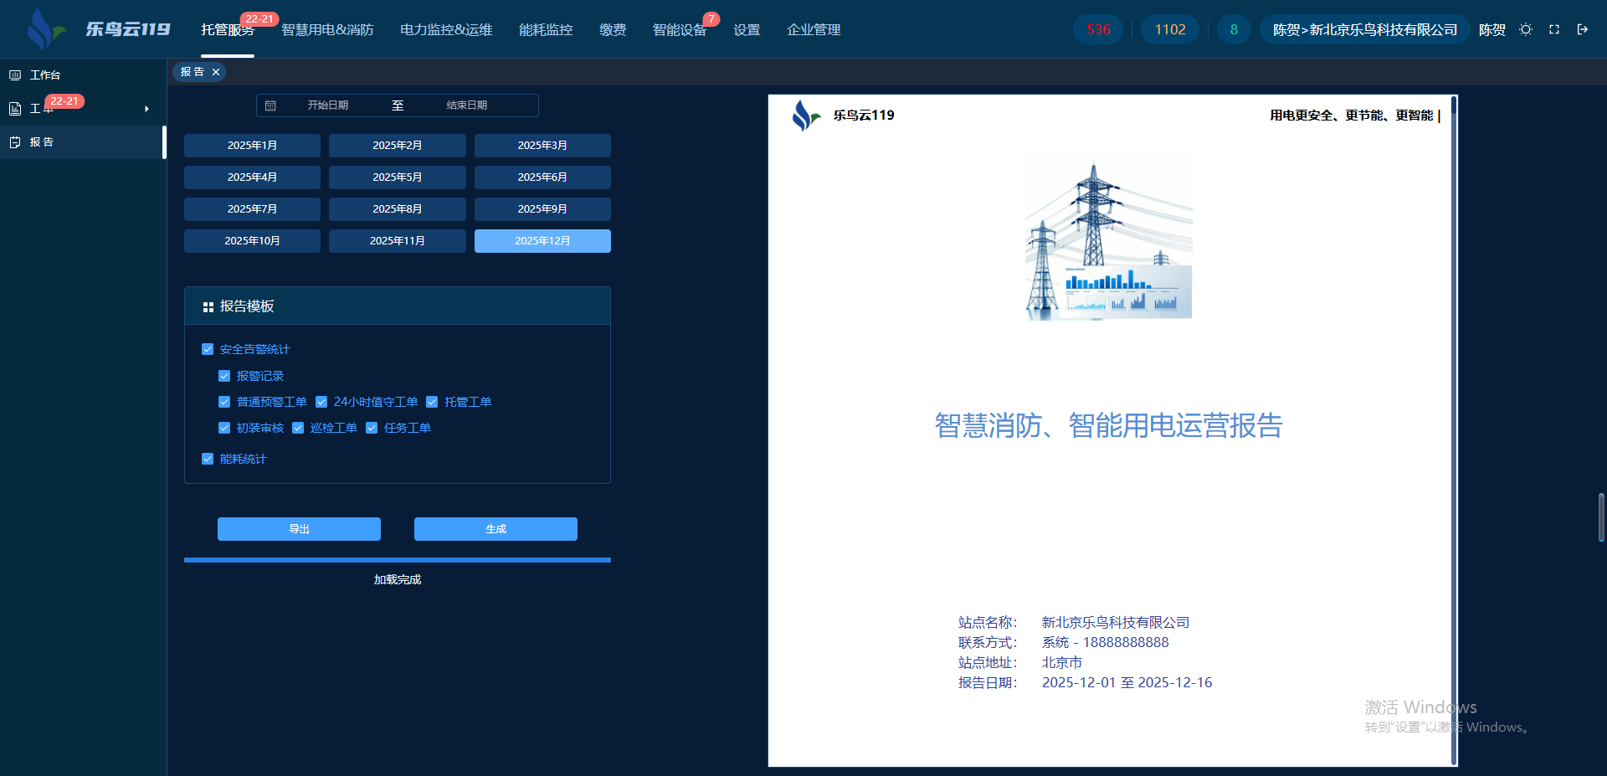This screenshot has height=776, width=1607.
Task: Open the 智慧用电&消防 menu
Action: 327,29
